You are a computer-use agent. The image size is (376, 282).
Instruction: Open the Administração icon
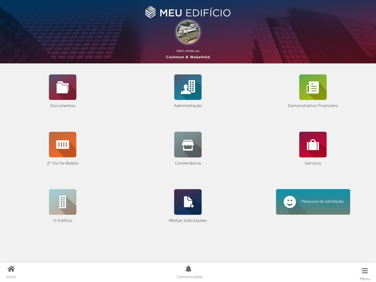(188, 87)
